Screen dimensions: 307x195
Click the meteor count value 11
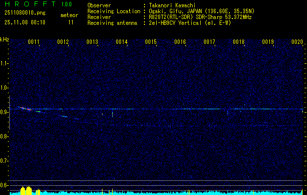coord(71,22)
